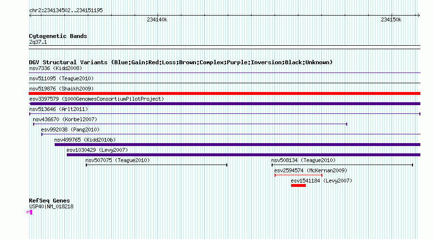The image size is (434, 239).
Task: Click the 234150k ruler mark
Action: pos(391,19)
